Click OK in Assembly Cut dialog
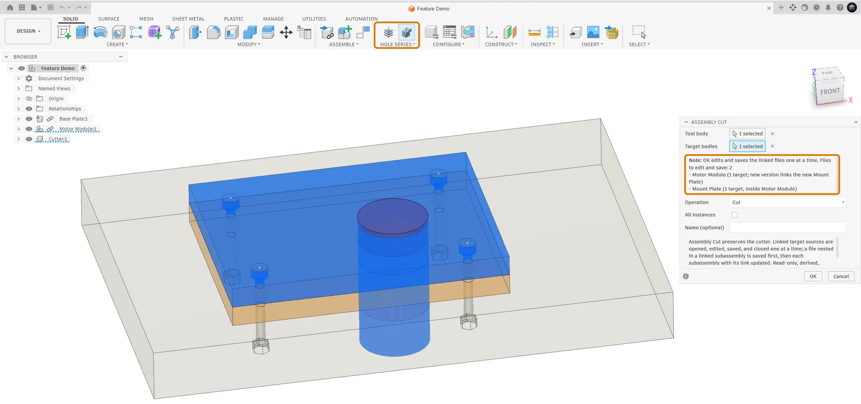 tap(813, 276)
